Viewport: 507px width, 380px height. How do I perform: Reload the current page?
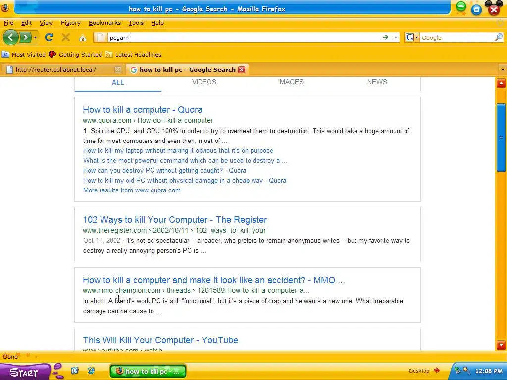click(49, 38)
